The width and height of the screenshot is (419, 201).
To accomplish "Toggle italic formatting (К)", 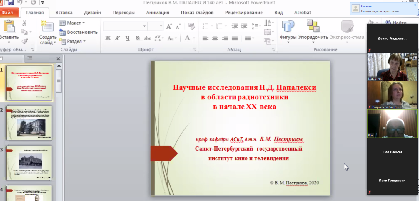I will pyautogui.click(x=117, y=38).
